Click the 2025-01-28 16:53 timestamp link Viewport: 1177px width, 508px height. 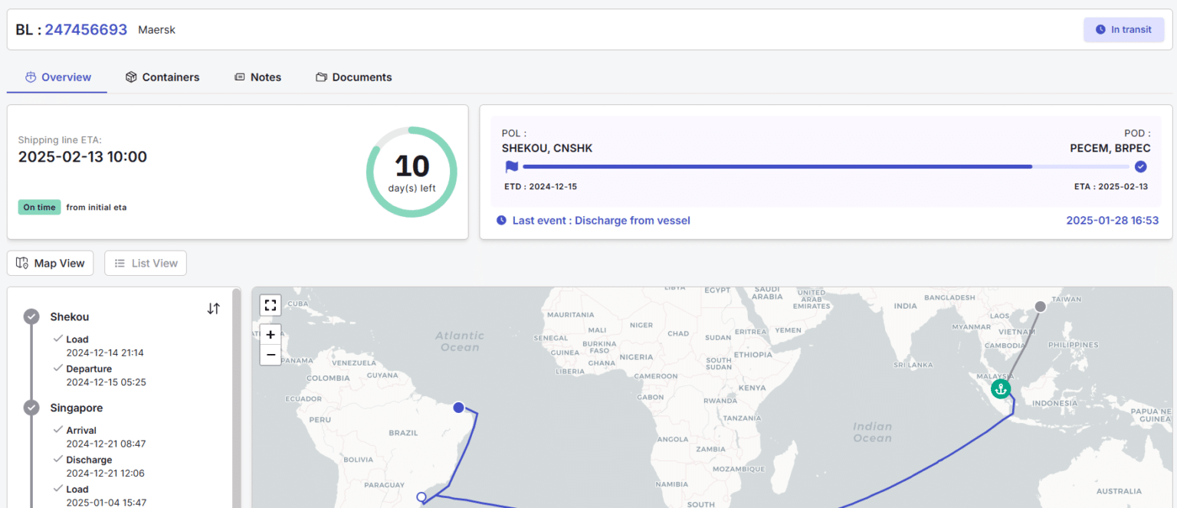1113,220
